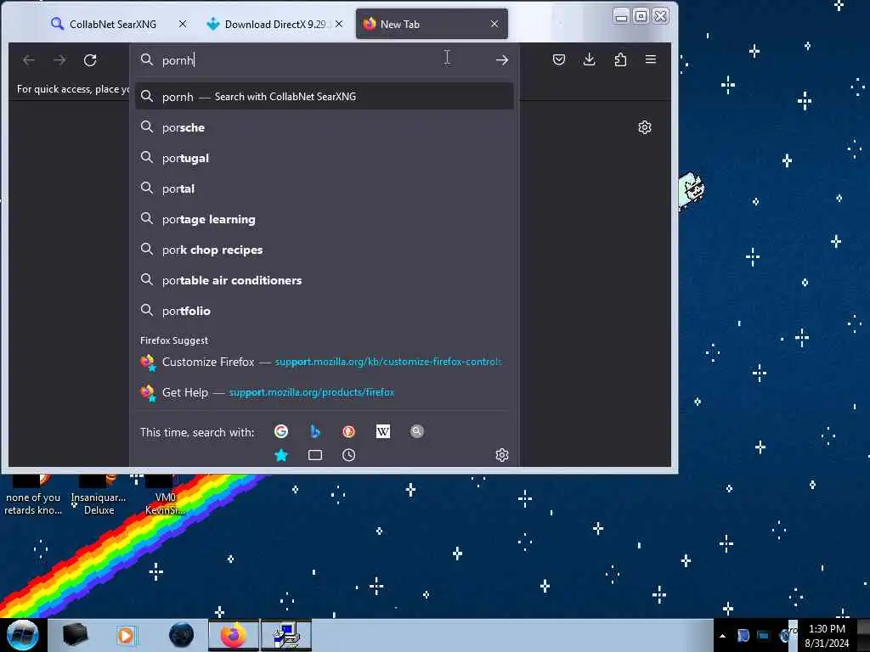
Task: Select the porsche suggestion
Action: (x=324, y=127)
